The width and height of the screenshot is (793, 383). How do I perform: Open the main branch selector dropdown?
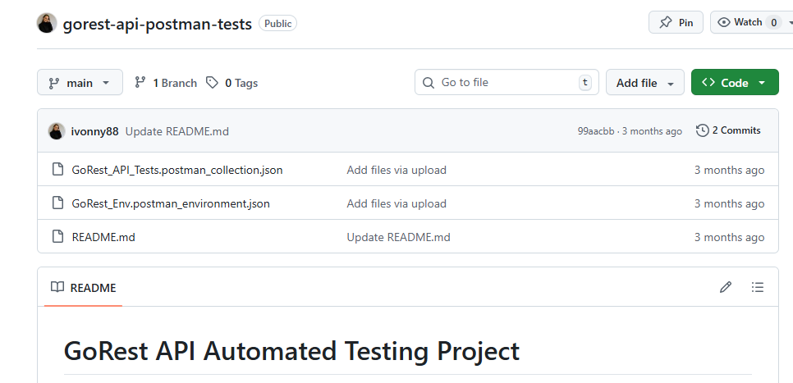coord(80,82)
